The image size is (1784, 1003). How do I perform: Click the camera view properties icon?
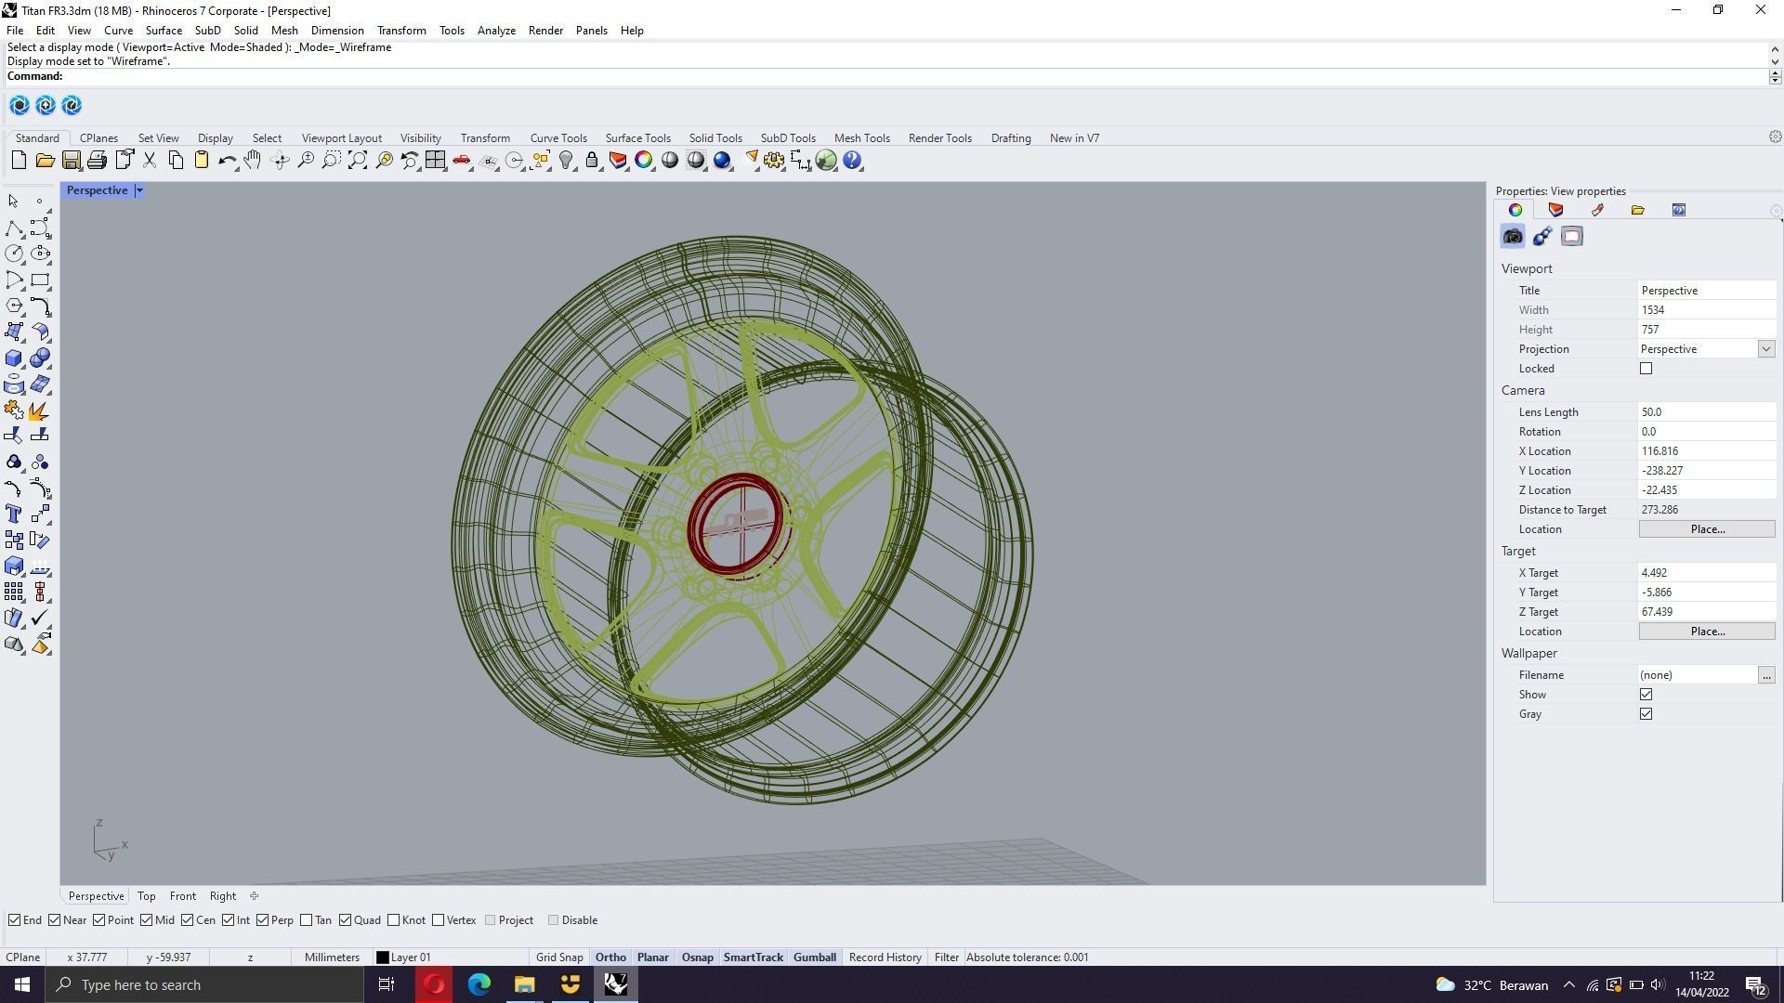(1513, 237)
